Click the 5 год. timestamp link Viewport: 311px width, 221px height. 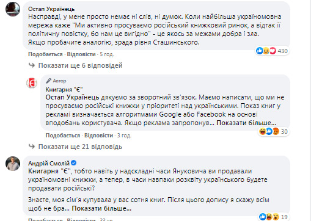[x=107, y=54]
